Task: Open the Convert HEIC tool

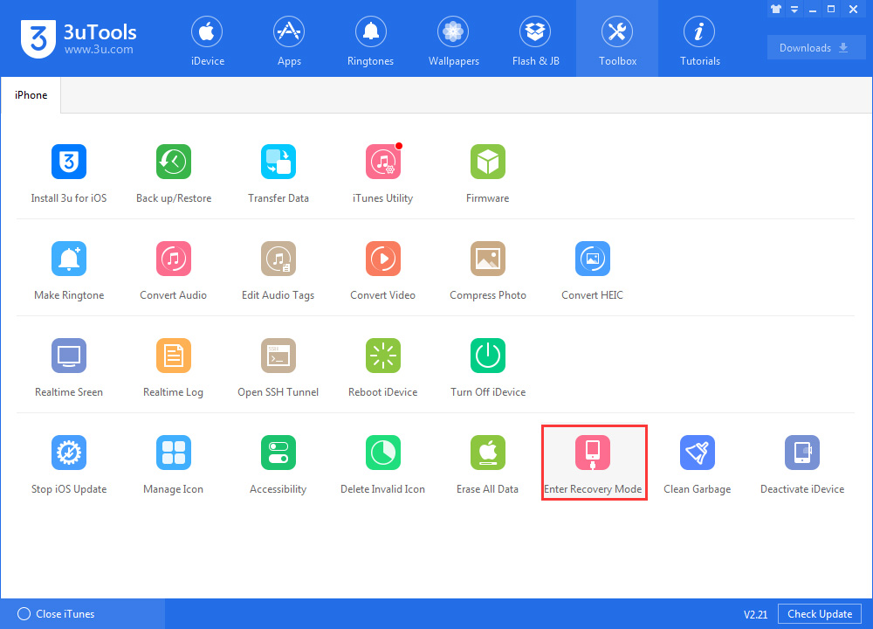Action: coord(593,269)
